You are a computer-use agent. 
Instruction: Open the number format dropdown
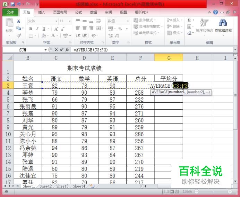[128, 21]
